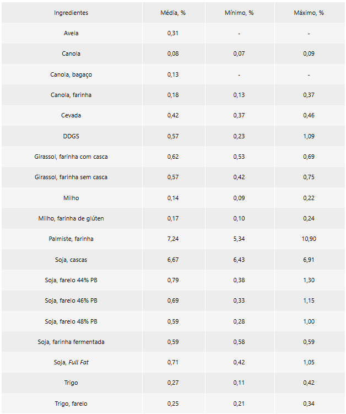Click the Trigo, farelo row label
The height and width of the screenshot is (414, 346).
click(71, 404)
